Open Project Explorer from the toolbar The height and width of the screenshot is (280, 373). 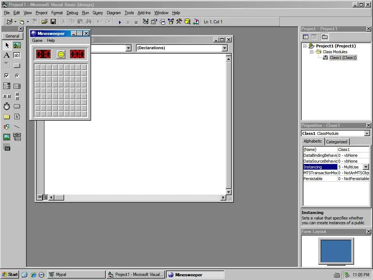(146, 22)
